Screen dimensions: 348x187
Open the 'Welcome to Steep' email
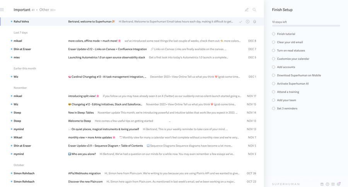pyautogui.click(x=80, y=121)
